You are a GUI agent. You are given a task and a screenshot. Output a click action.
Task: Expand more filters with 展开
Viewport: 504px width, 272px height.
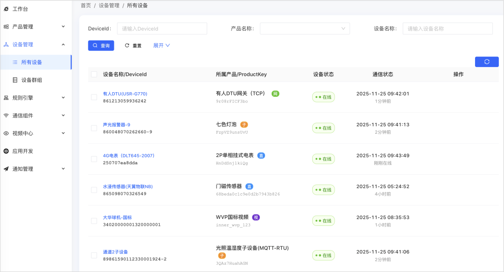pos(161,46)
